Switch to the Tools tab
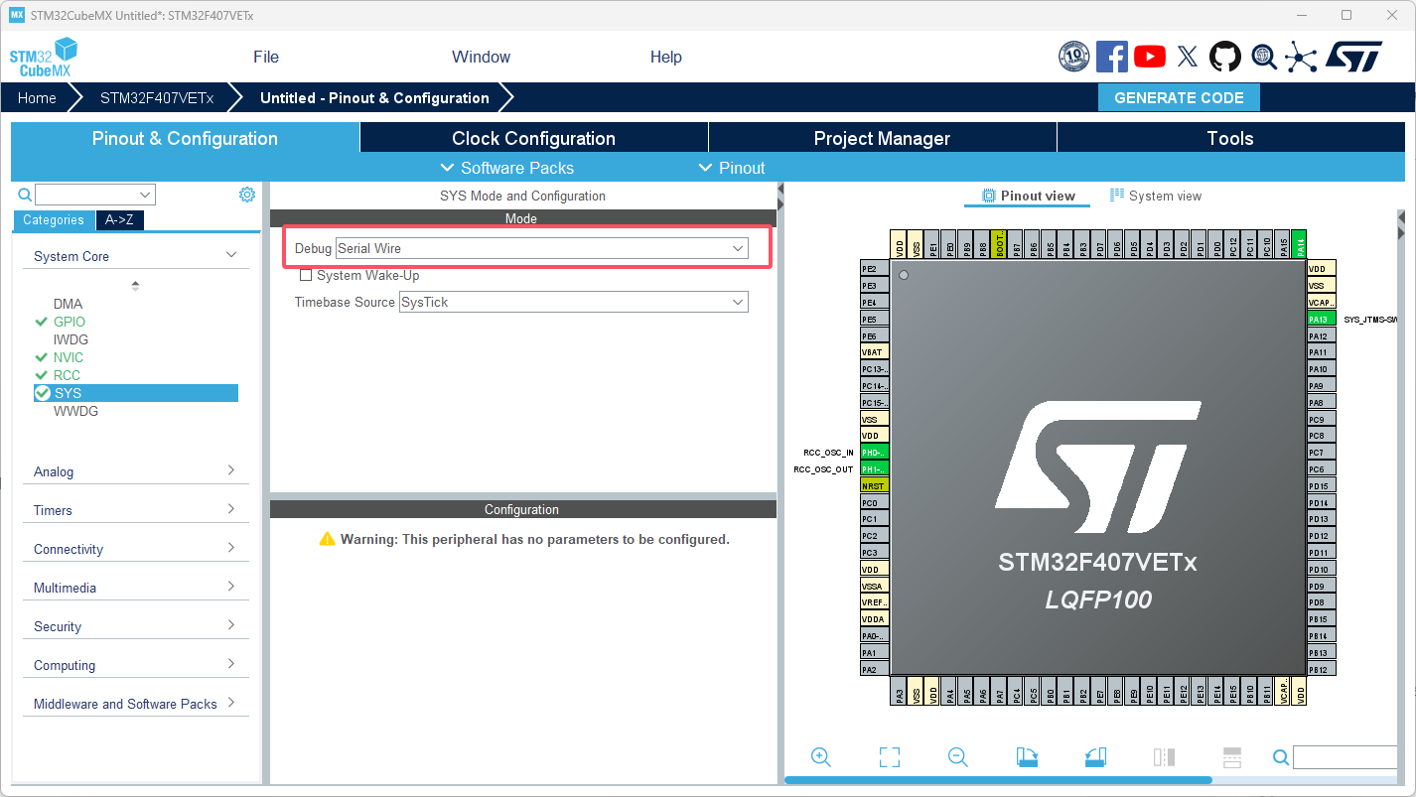Screen dimensions: 1416x797 [1230, 138]
